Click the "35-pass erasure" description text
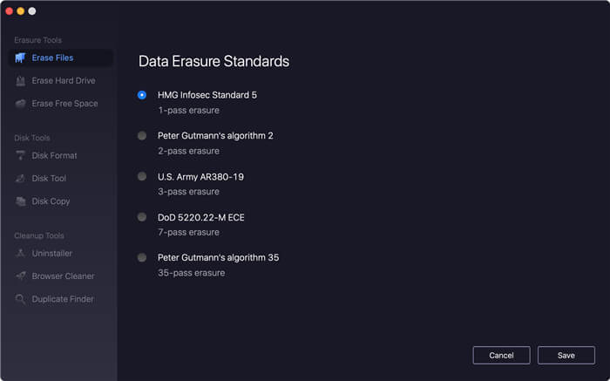This screenshot has width=610, height=381. point(192,273)
